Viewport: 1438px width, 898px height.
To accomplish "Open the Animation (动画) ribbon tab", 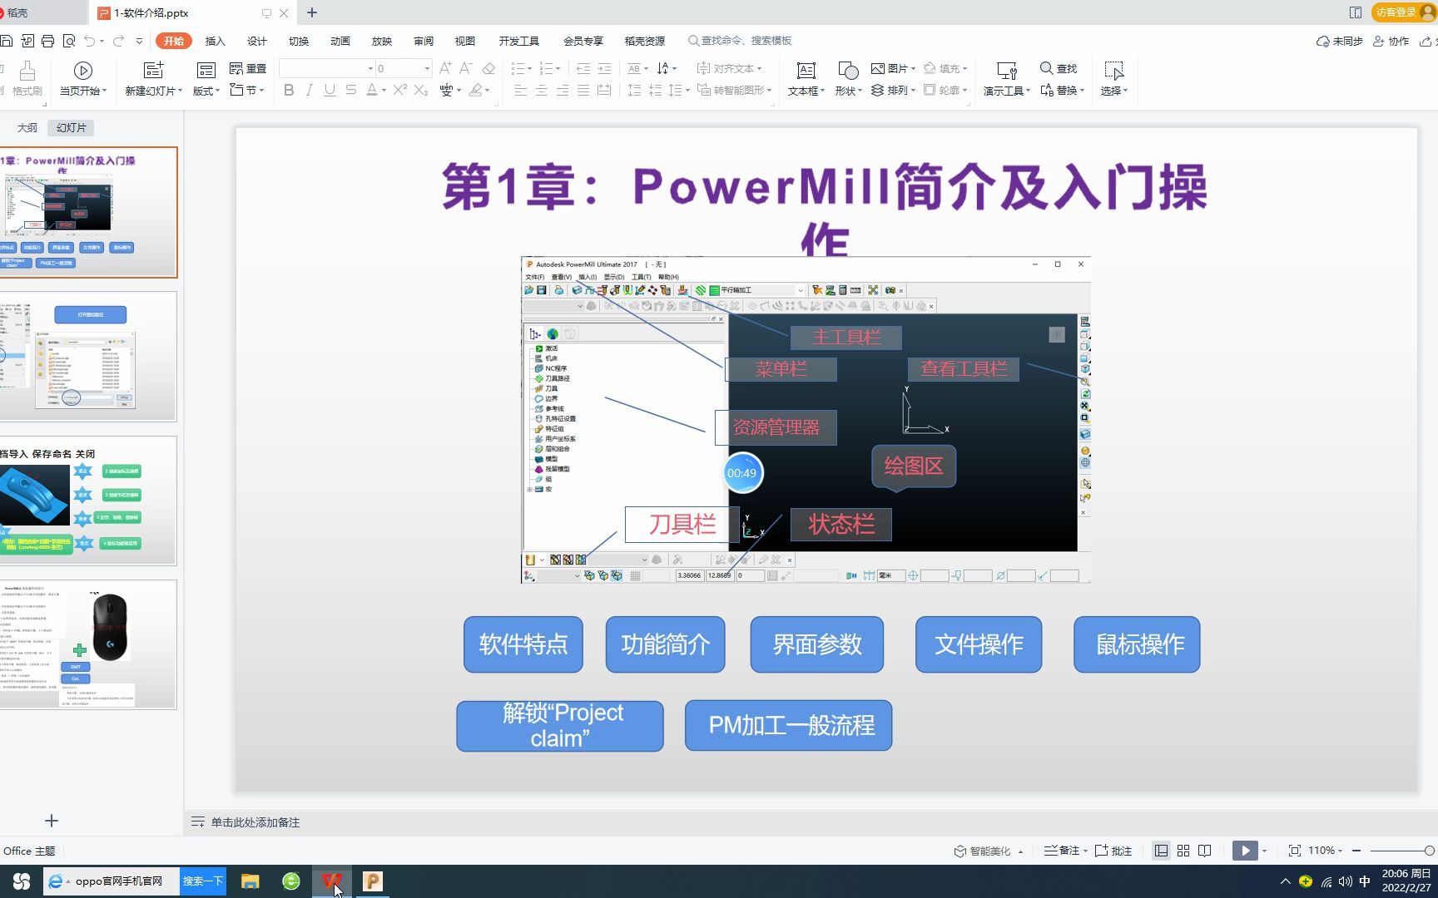I will pyautogui.click(x=340, y=41).
